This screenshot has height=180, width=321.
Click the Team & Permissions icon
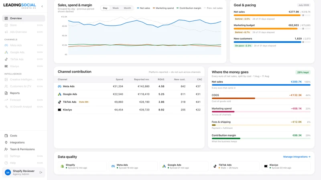pos(6,149)
